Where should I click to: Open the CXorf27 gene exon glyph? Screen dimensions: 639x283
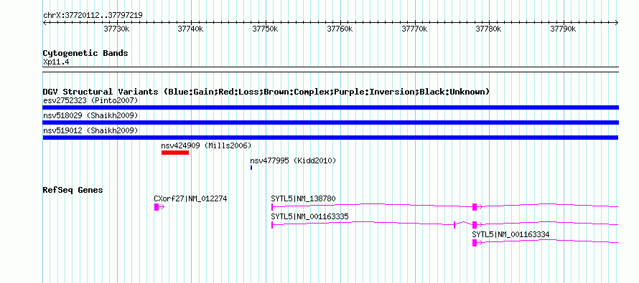click(157, 207)
